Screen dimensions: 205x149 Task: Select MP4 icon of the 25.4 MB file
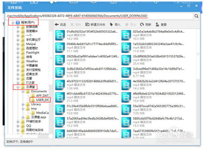coord(126,60)
